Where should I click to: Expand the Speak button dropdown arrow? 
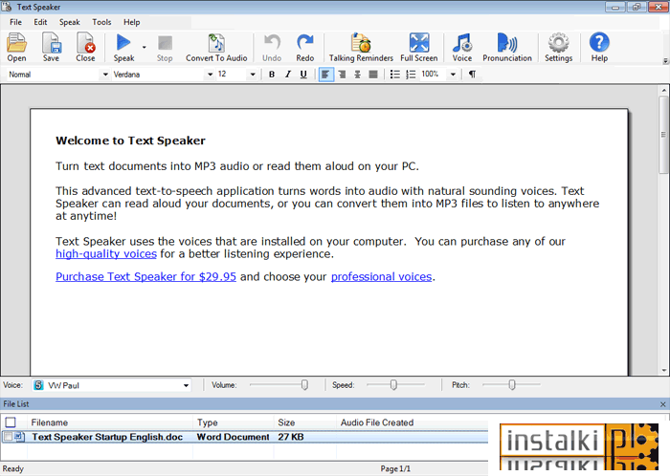[144, 48]
